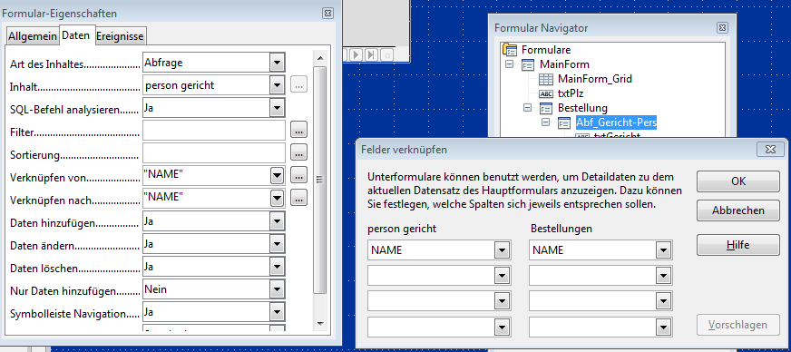This screenshot has width=791, height=352.
Task: Open the Filter ellipsis button
Action: 298,131
